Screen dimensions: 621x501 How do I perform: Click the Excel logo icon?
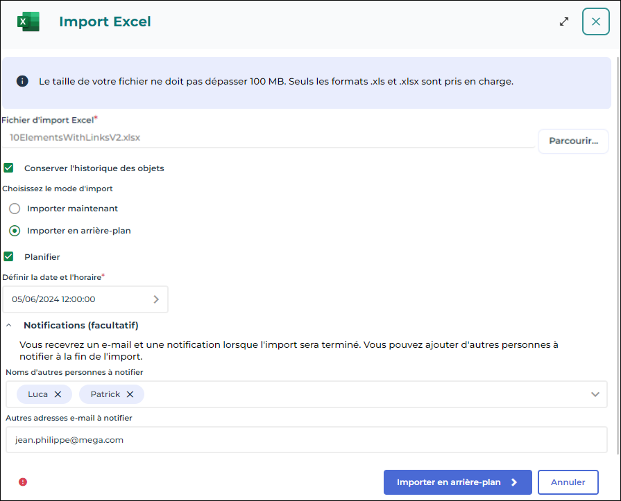[x=28, y=21]
